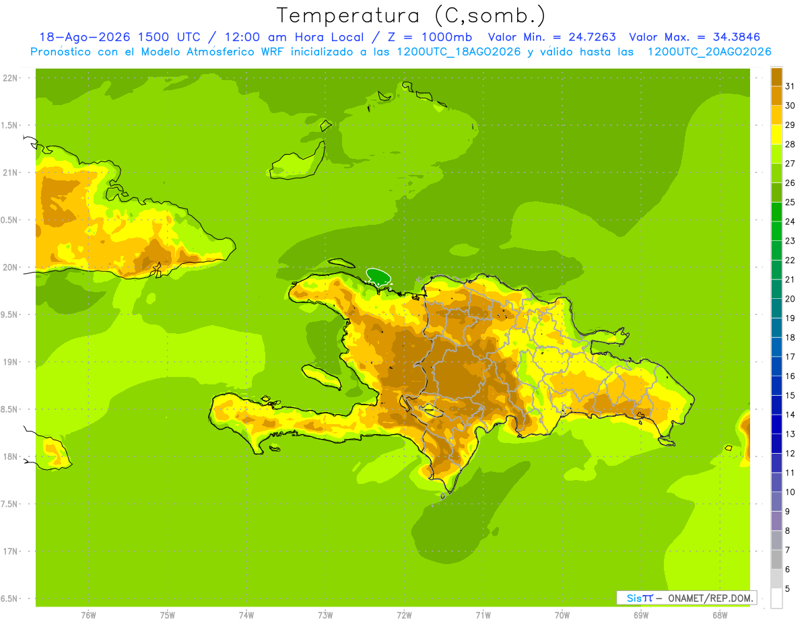Click the legend value '31'
808x624 pixels.
pos(790,86)
